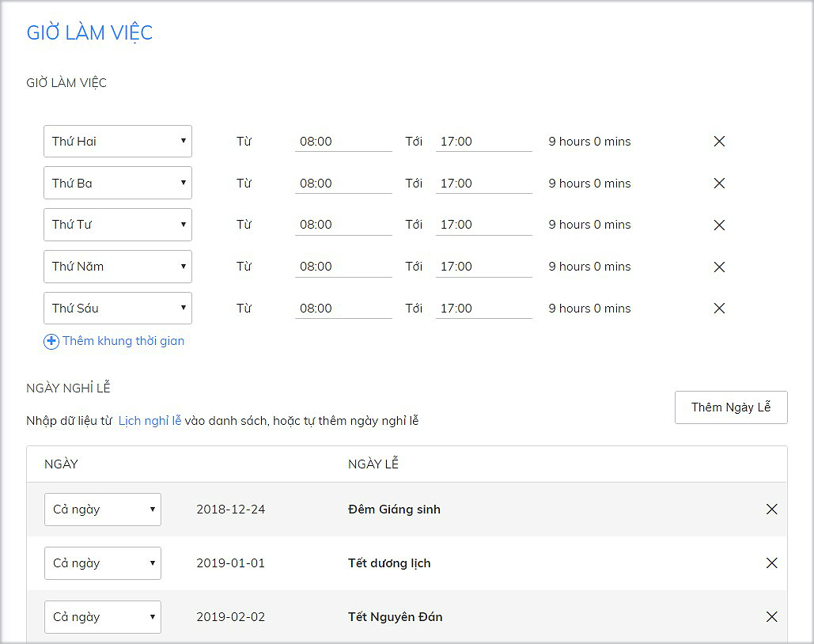Delete the Thứ Sáu time slot

718,309
